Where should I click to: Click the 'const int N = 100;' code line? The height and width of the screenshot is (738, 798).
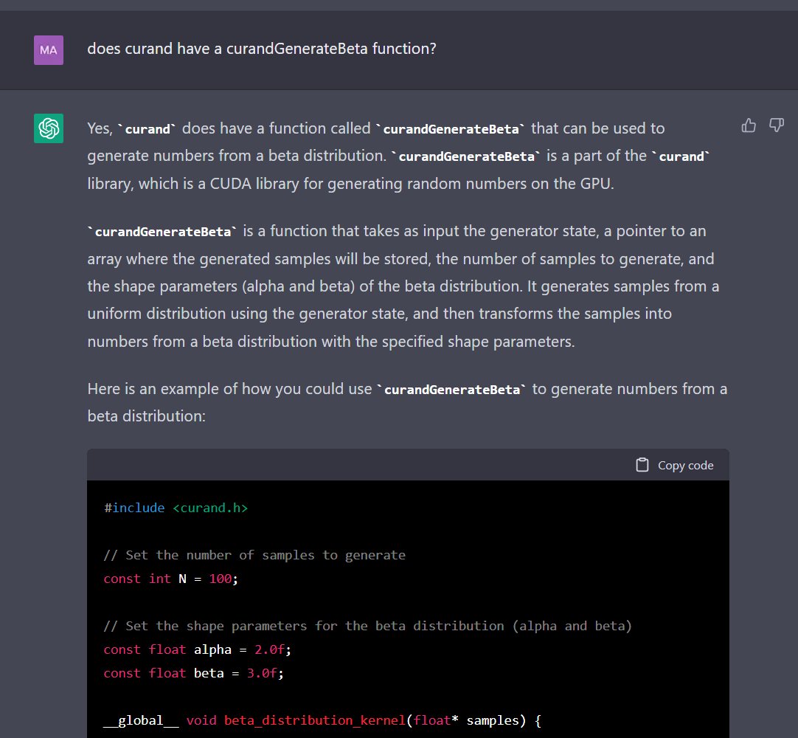pos(170,579)
